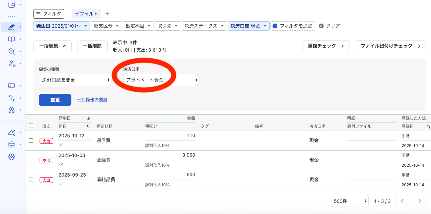The width and height of the screenshot is (431, 214).
Task: Switch to the デフォルト filter tab
Action: [x=87, y=14]
